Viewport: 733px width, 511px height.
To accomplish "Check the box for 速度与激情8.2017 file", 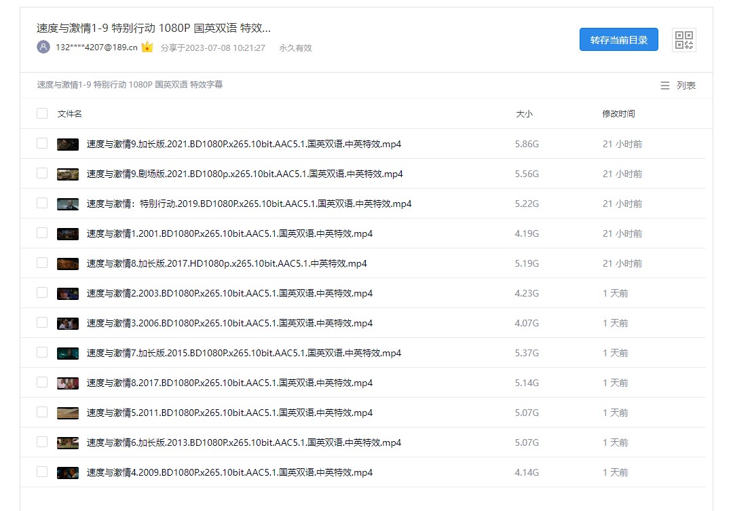I will point(42,383).
